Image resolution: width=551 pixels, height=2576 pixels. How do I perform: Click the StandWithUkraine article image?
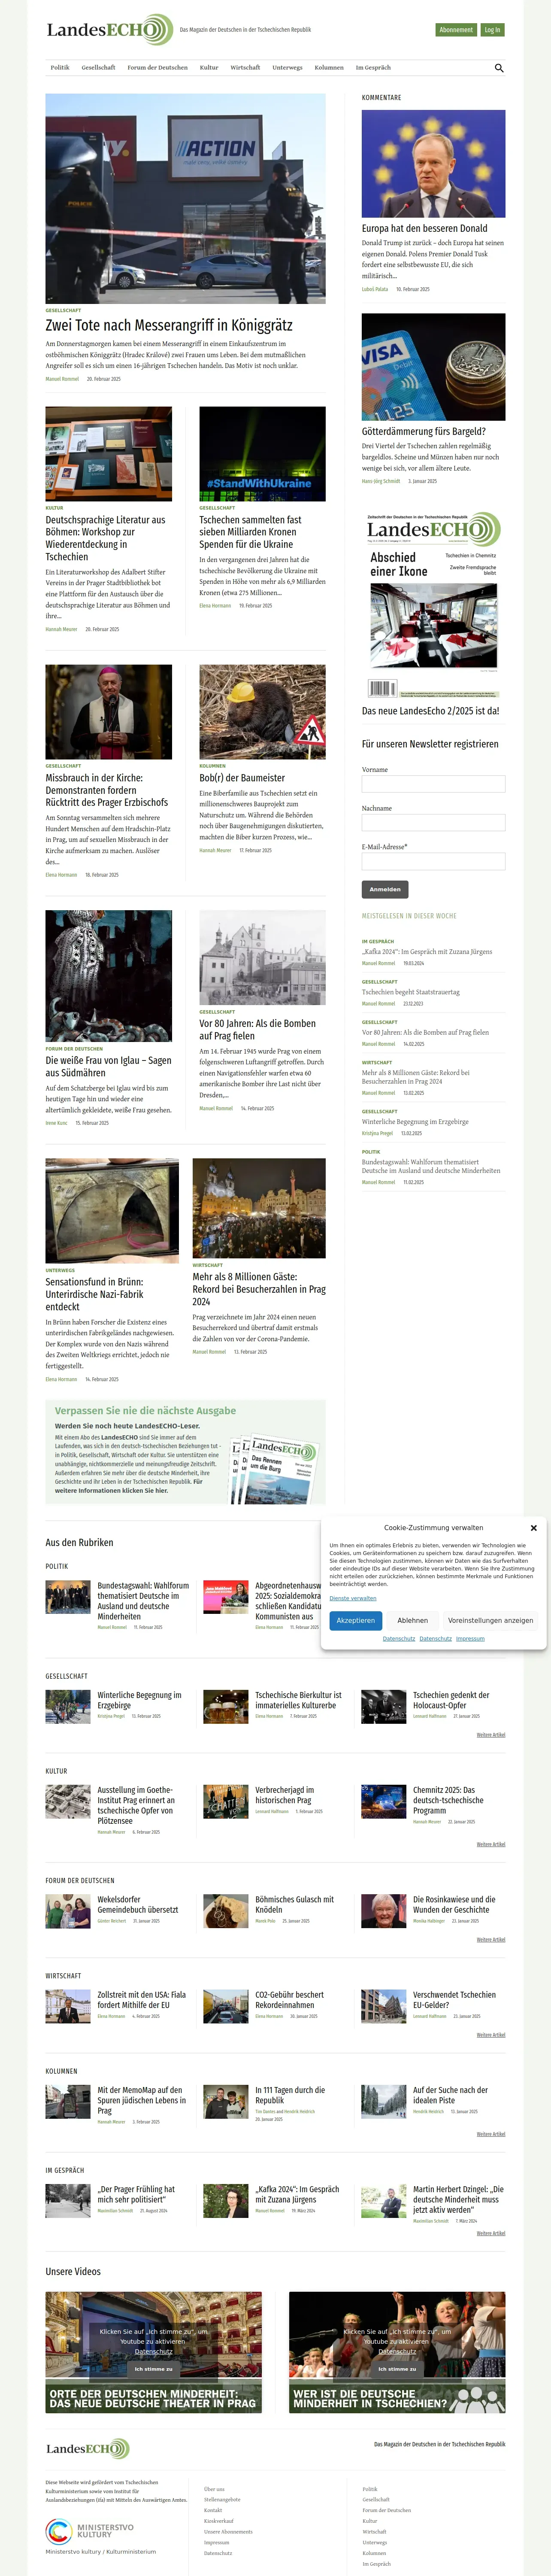tap(262, 453)
